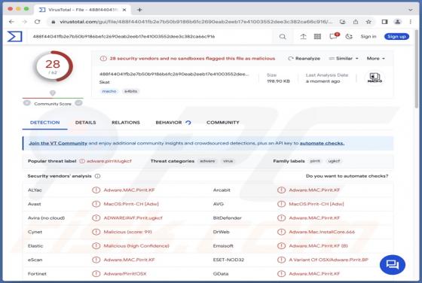Click the macho tag
Screen dimensions: 422x283
coord(109,91)
